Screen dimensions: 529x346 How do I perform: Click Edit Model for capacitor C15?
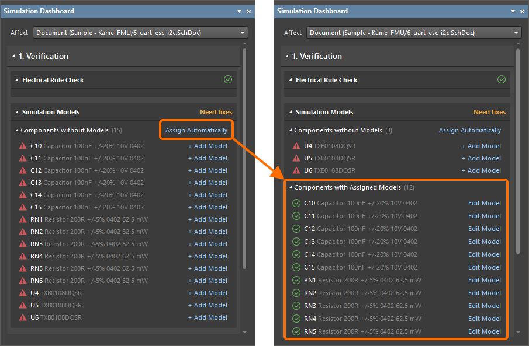click(484, 267)
